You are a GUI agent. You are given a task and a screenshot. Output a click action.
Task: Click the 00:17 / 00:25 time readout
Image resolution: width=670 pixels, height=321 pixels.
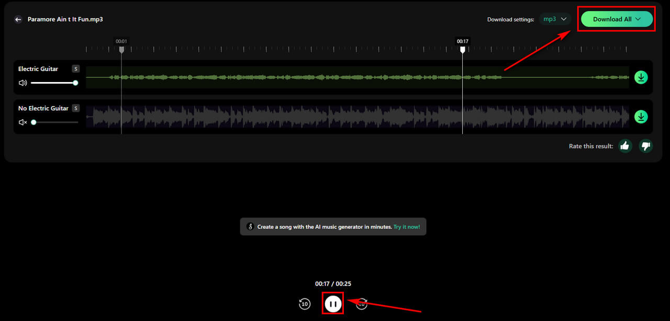(x=333, y=284)
